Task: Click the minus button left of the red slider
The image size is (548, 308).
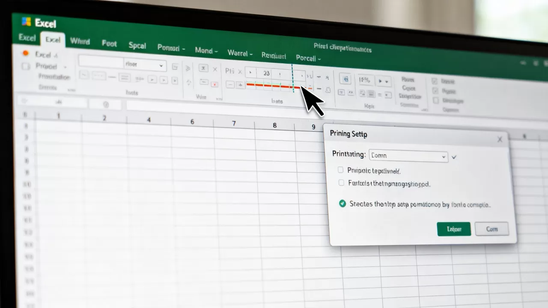Action: point(230,85)
